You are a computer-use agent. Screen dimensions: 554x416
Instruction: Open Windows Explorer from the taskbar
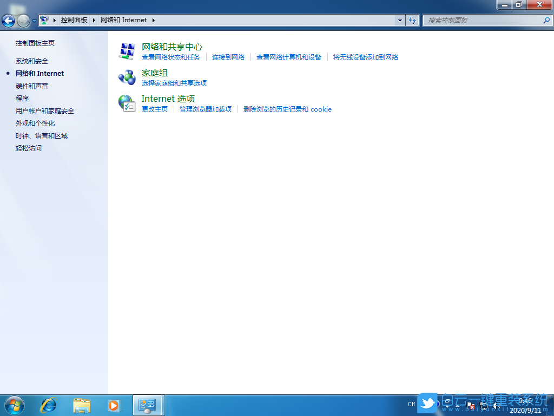81,405
